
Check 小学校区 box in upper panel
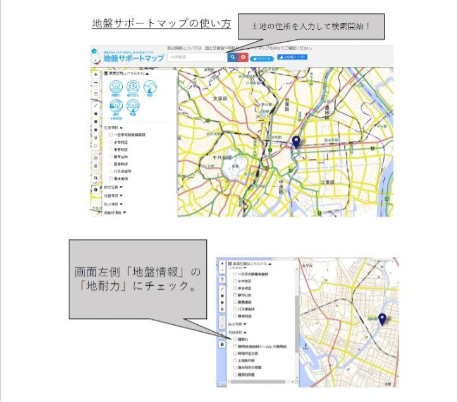pos(111,142)
